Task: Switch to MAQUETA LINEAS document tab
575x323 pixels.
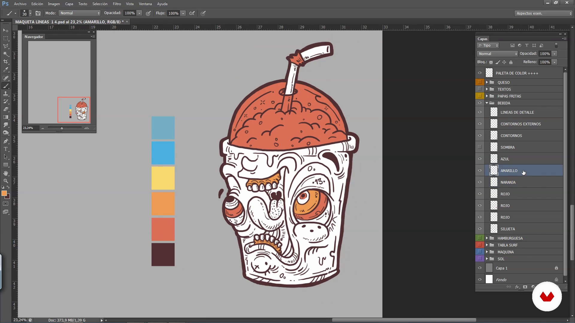Action: pyautogui.click(x=69, y=22)
